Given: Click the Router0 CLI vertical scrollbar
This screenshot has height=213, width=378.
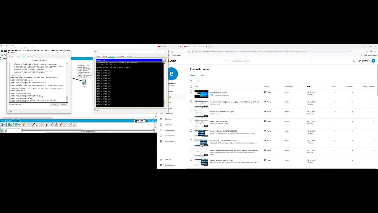Looking at the screenshot, I should coord(67,82).
